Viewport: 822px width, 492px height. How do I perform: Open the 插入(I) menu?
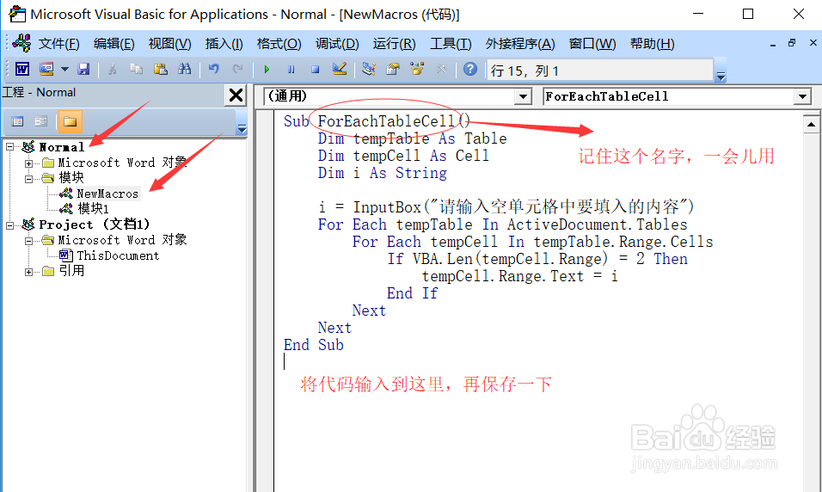[224, 44]
